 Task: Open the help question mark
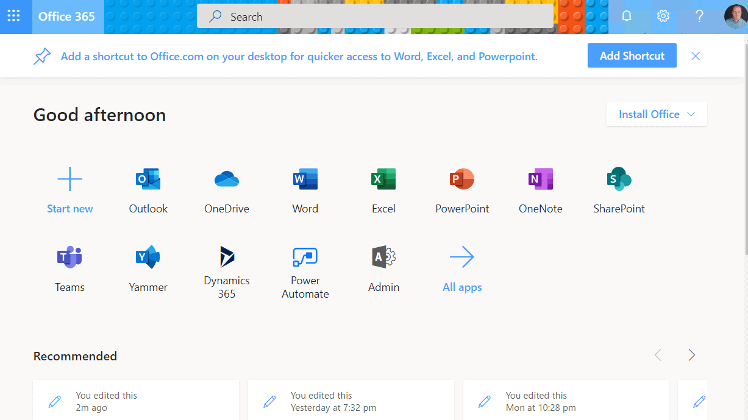[699, 16]
